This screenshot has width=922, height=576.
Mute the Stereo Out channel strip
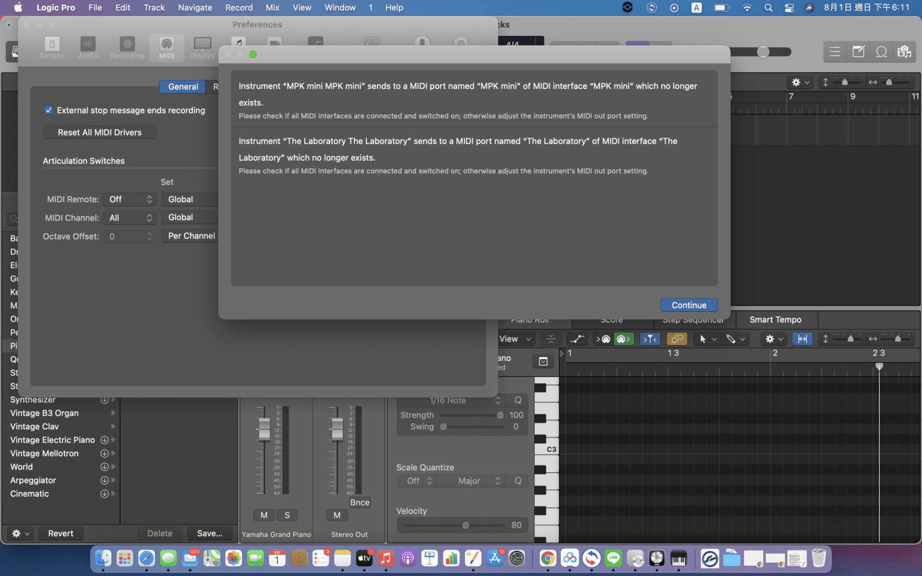tap(337, 515)
